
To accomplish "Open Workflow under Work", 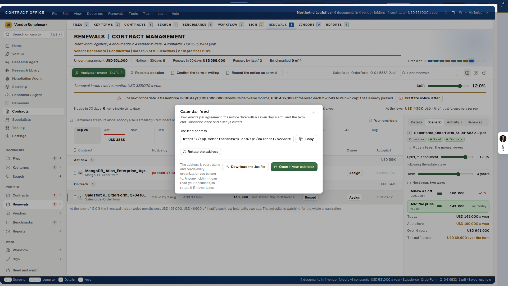I will pyautogui.click(x=33, y=250).
